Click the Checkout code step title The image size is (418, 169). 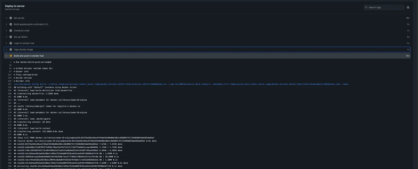21,31
